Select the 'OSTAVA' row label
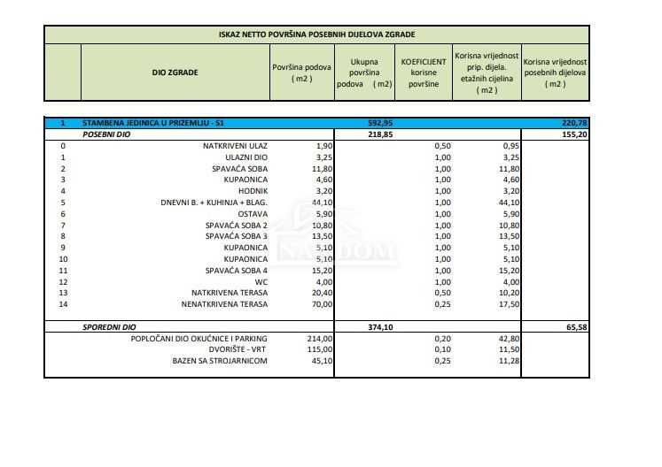Viewport: 662px width, 467px height. (253, 214)
